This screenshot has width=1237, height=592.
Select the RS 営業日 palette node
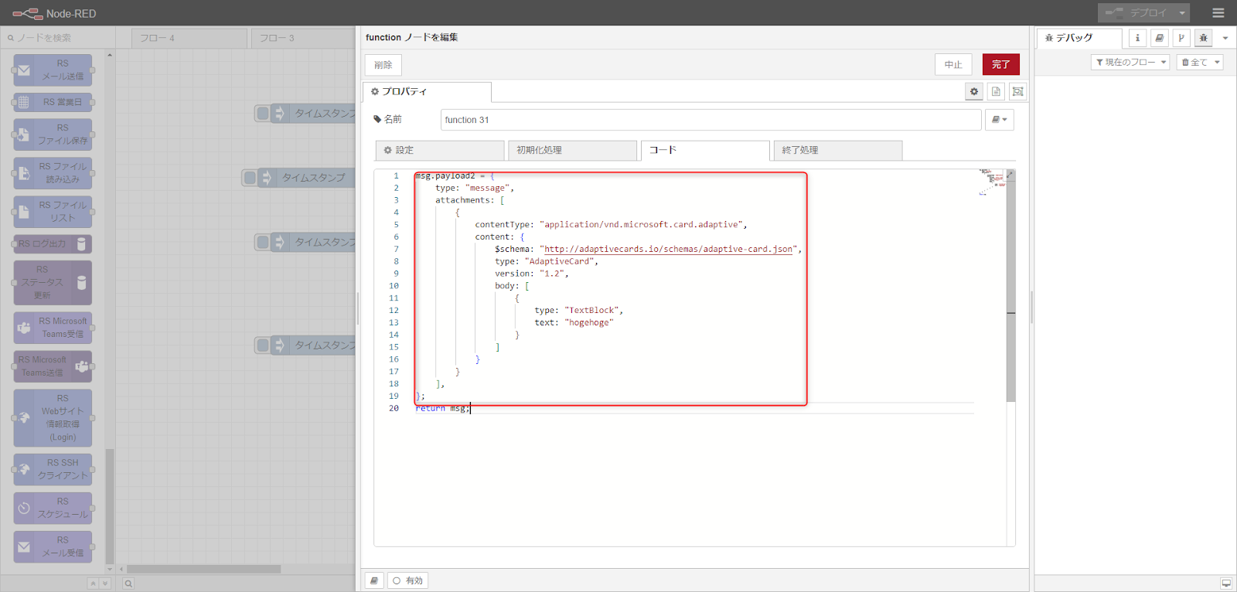(53, 102)
